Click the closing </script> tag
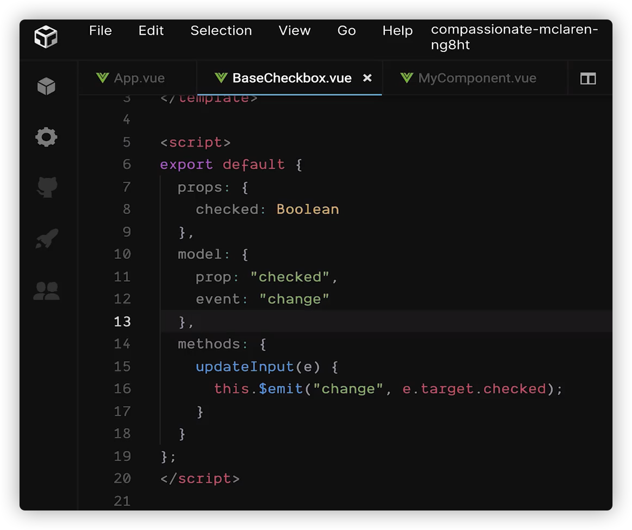The height and width of the screenshot is (530, 632). point(200,479)
